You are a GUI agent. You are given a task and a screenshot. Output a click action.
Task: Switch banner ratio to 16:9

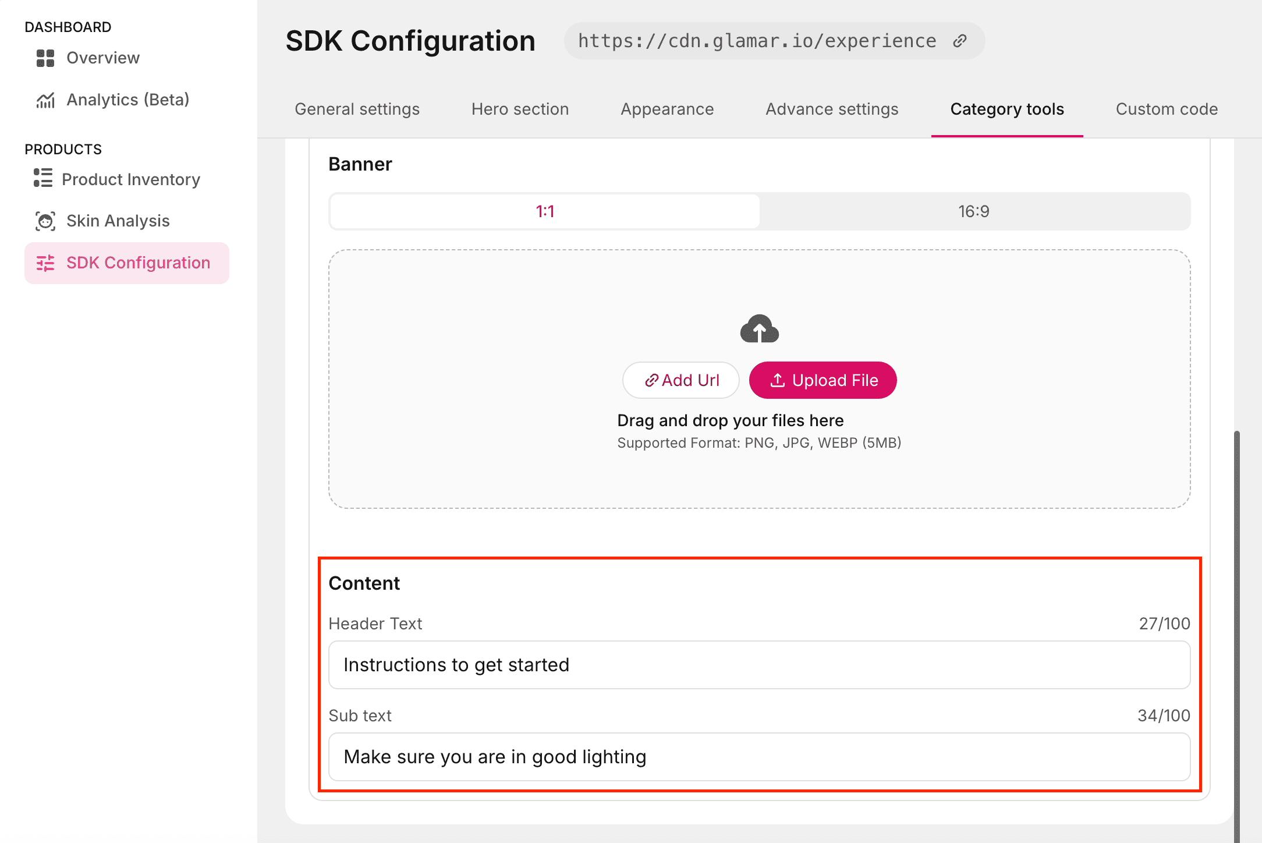click(974, 211)
